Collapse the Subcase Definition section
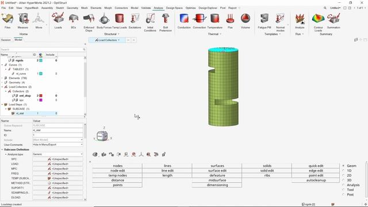The image size is (368, 207). point(2,149)
